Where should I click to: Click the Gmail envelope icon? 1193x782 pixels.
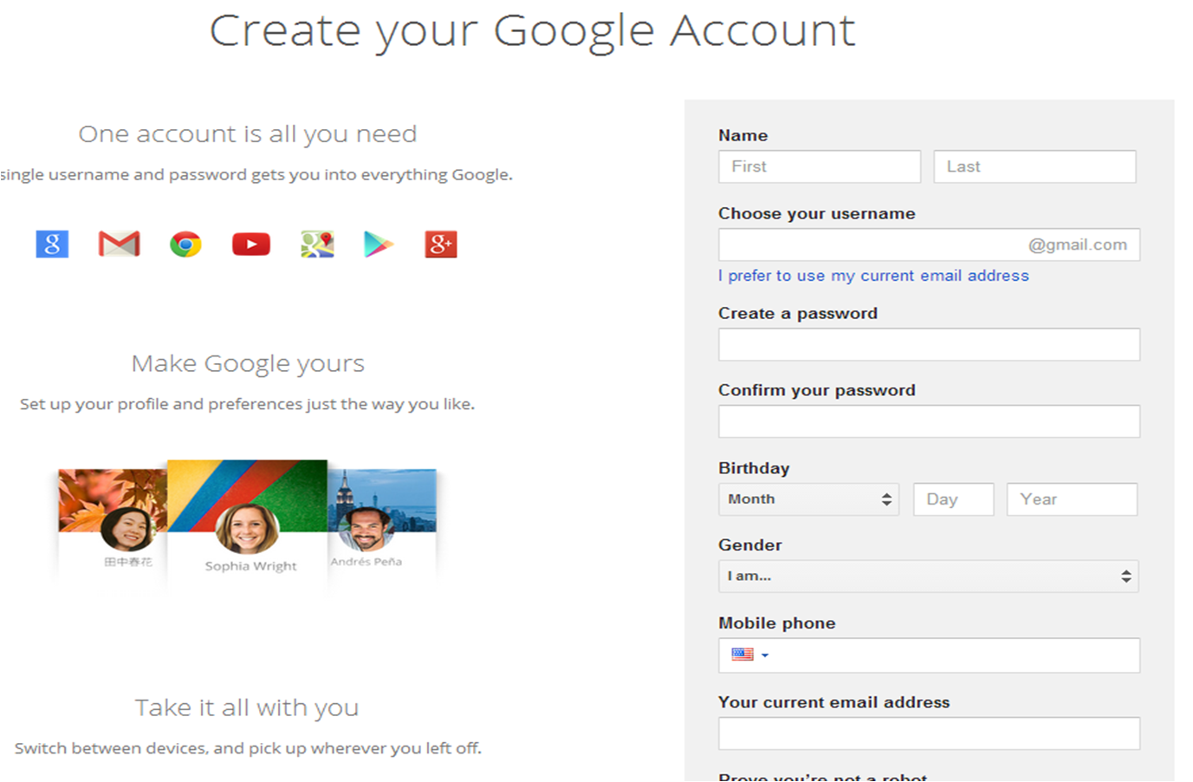click(119, 244)
